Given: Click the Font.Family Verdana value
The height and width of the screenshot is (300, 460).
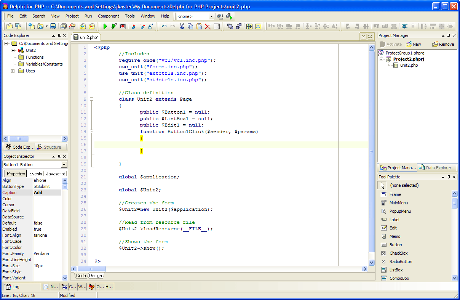Looking at the screenshot, I should pos(47,253).
